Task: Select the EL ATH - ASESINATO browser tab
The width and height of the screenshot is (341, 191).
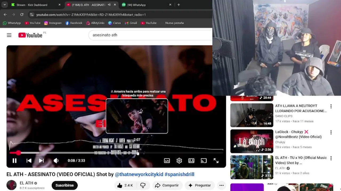Action: coord(88,5)
